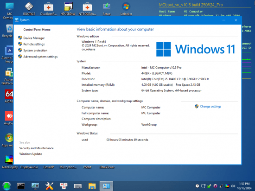This screenshot has height=191, width=255.
Task: Click the pink-ringed disc icon in the system tray
Action: 215,186
